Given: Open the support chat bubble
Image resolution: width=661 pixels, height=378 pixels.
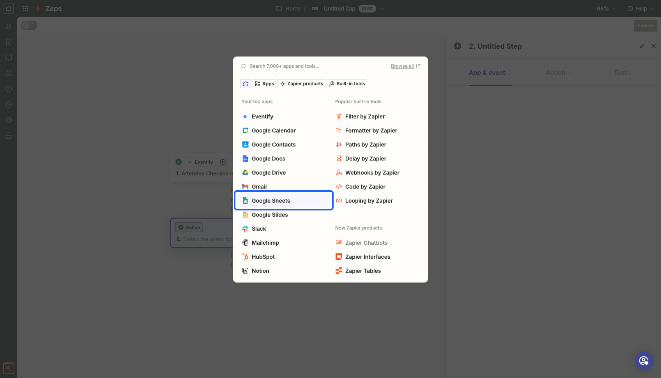Looking at the screenshot, I should coord(644,361).
